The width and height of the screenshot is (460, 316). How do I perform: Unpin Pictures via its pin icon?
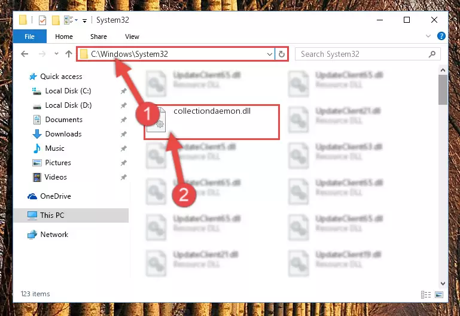[x=123, y=163]
